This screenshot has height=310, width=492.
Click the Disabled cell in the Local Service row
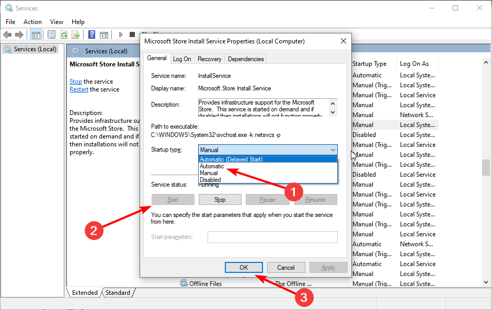point(364,175)
